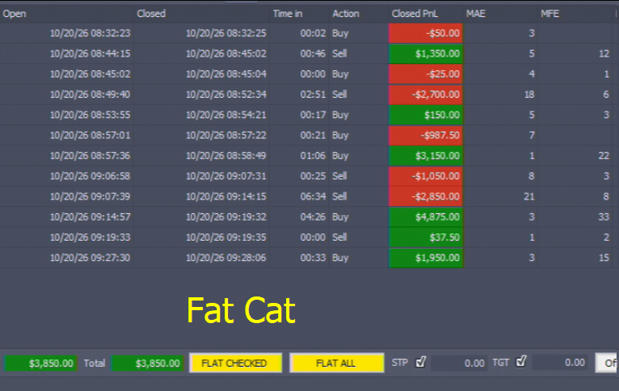Click the $3,850.00 value right of Total
Image resolution: width=619 pixels, height=391 pixels.
click(148, 363)
